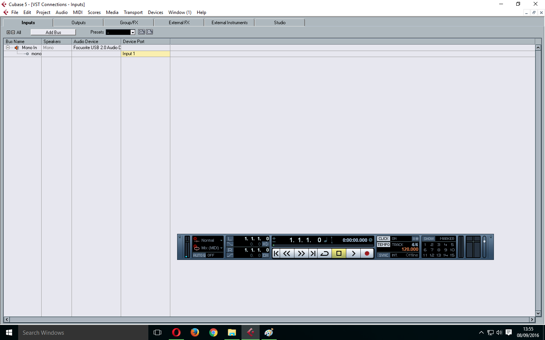Switch to the External Instruments tab
Screen dimensions: 545x340
click(x=229, y=23)
